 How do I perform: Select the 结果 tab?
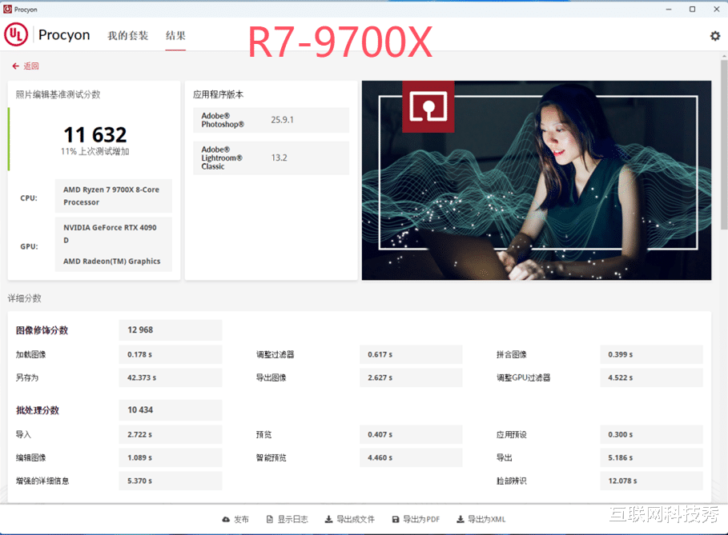coord(175,36)
